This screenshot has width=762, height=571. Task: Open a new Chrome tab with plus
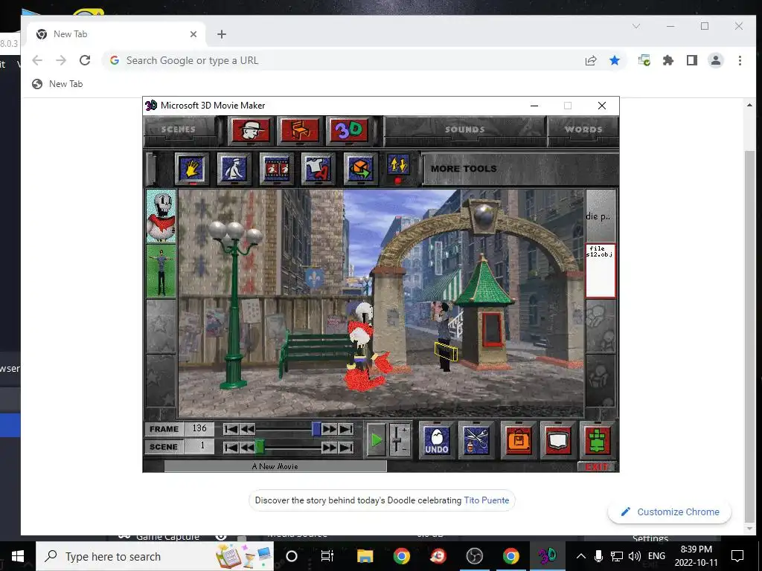[x=222, y=34]
